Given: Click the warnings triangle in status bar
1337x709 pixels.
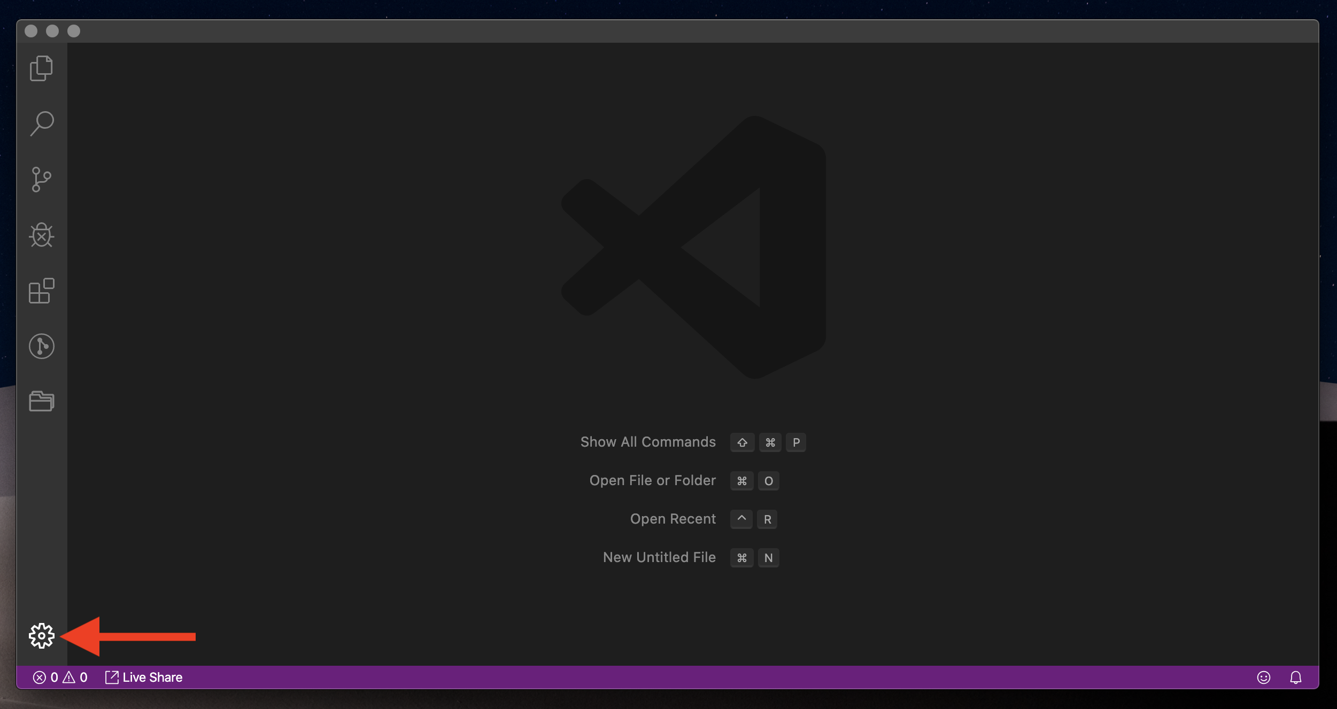Looking at the screenshot, I should (75, 677).
